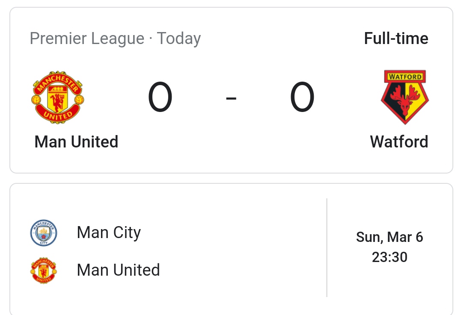Open the Man United team name link

77,142
